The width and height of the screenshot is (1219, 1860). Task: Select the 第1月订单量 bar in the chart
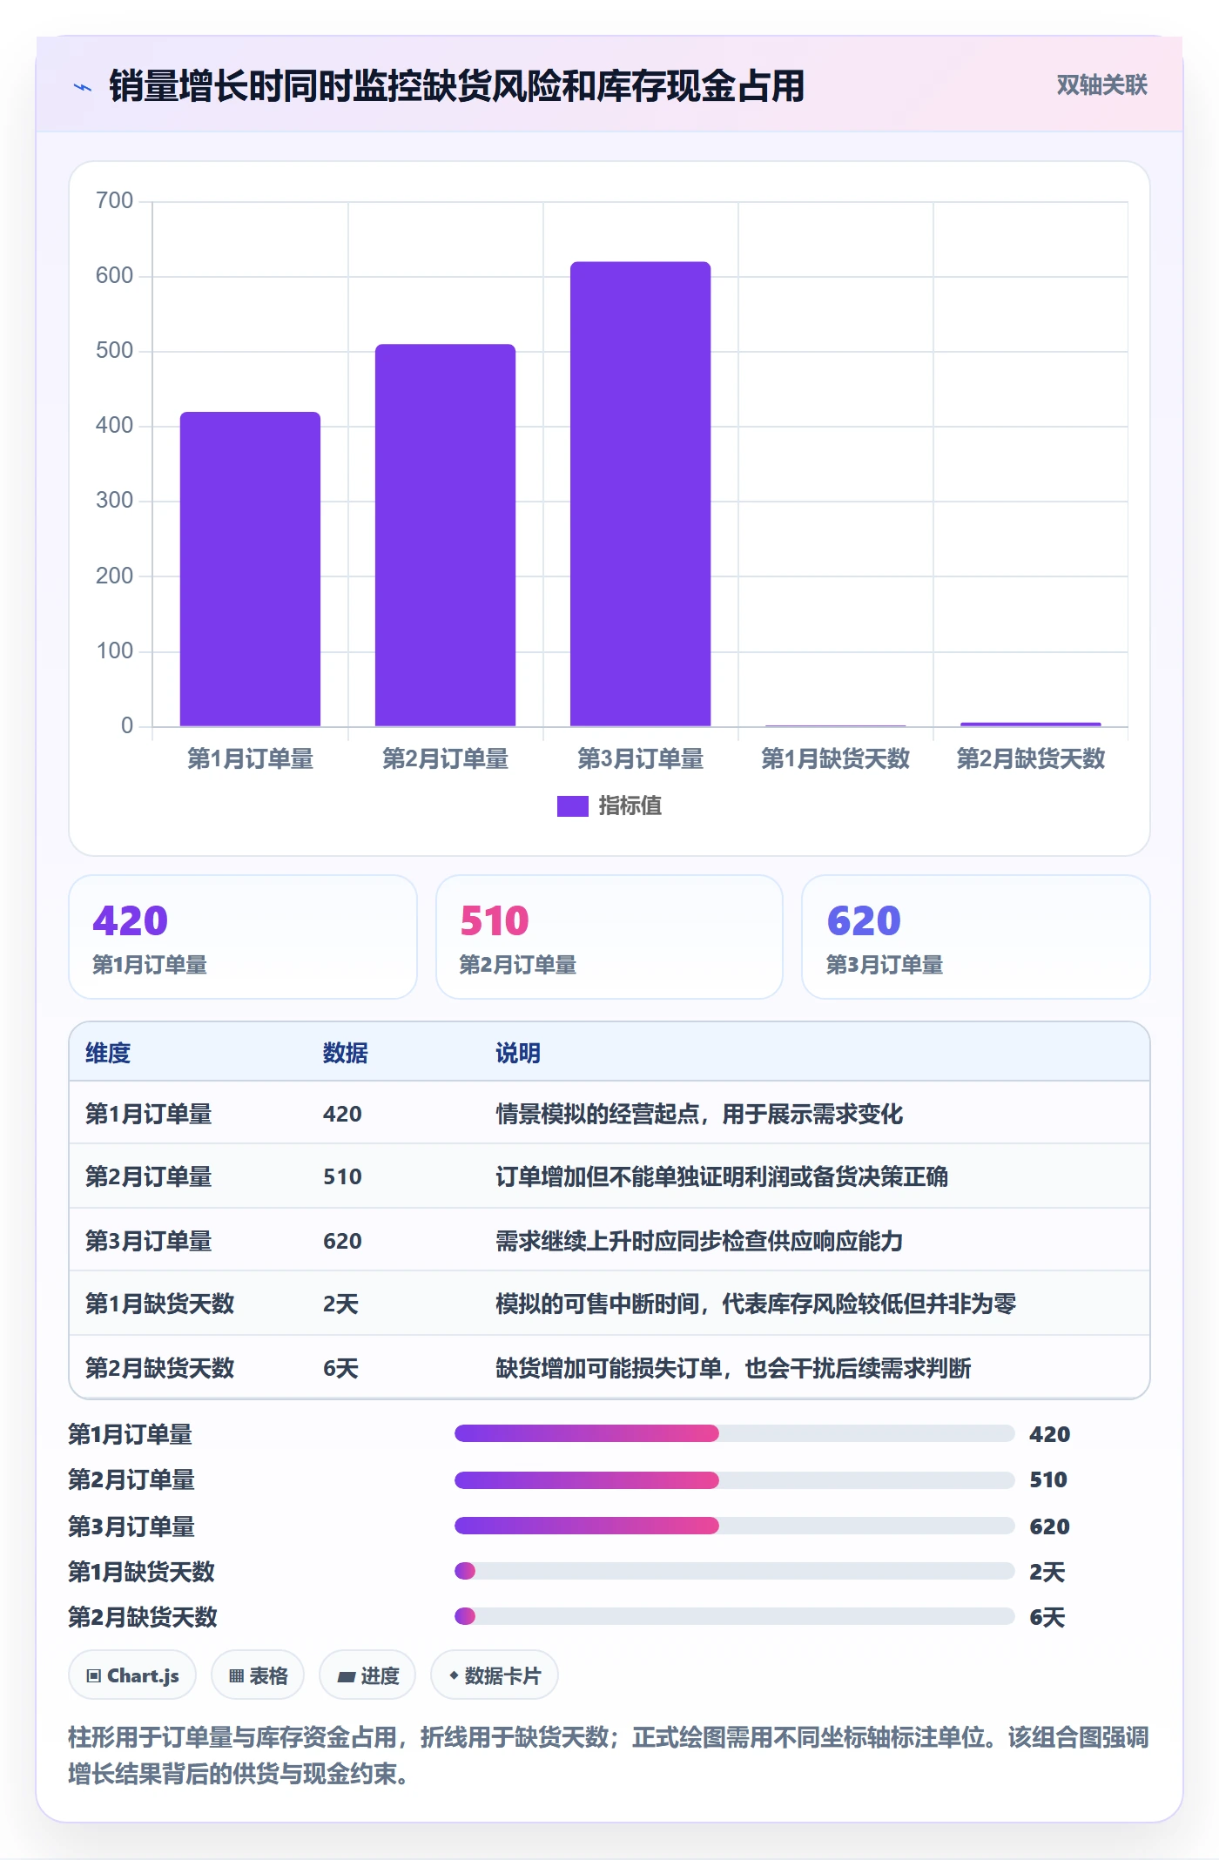tap(250, 569)
